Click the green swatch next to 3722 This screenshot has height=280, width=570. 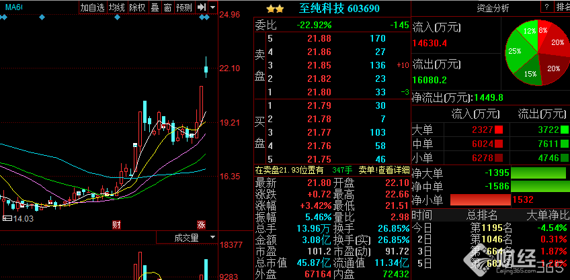(x=565, y=130)
